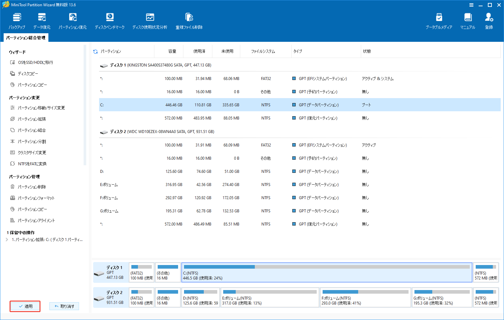The height and width of the screenshot is (320, 504).
Task: Click the 取り消す (Undo) button
Action: click(64, 306)
